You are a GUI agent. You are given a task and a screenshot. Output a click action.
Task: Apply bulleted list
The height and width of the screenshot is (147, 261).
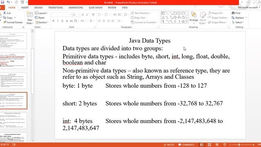tap(100, 15)
